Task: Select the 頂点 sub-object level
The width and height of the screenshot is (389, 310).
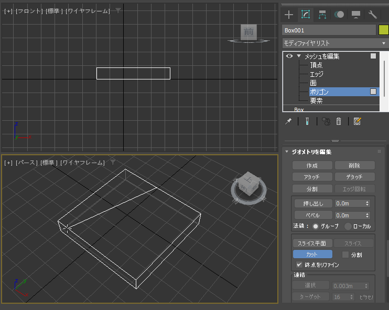Action: (x=316, y=65)
